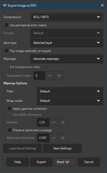Open the Save type dropdown

pos(67,43)
